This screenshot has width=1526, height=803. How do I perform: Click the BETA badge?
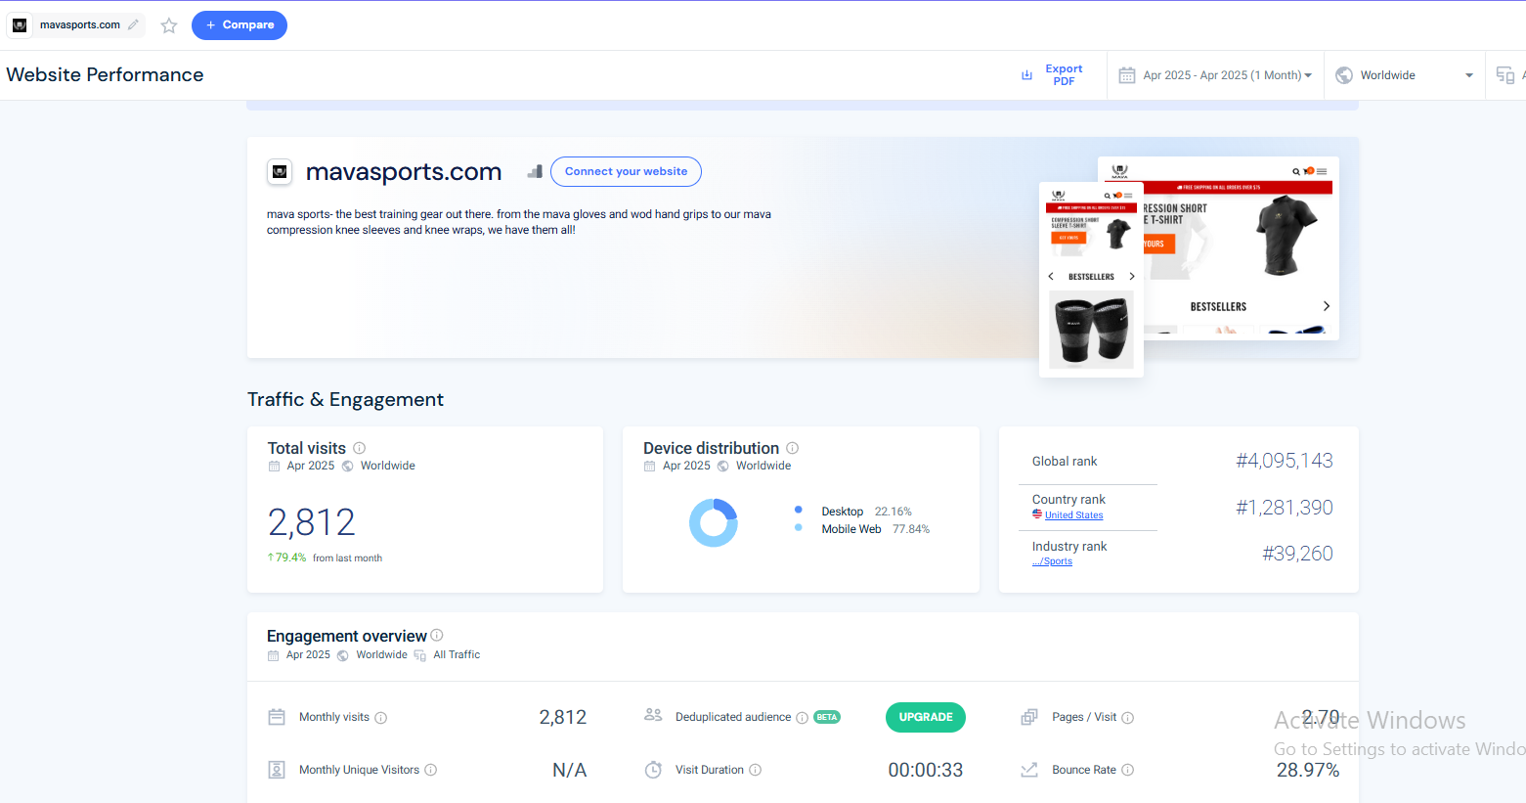pos(827,717)
